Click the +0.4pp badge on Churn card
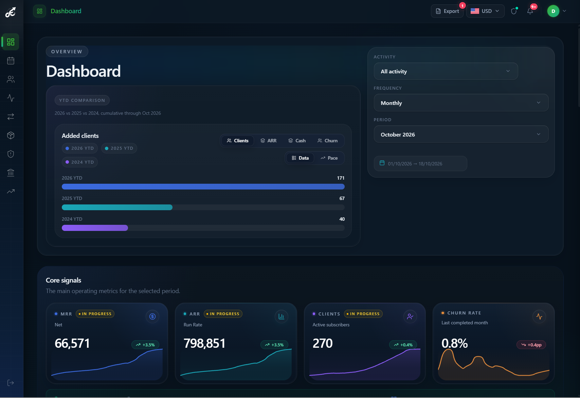 point(531,345)
